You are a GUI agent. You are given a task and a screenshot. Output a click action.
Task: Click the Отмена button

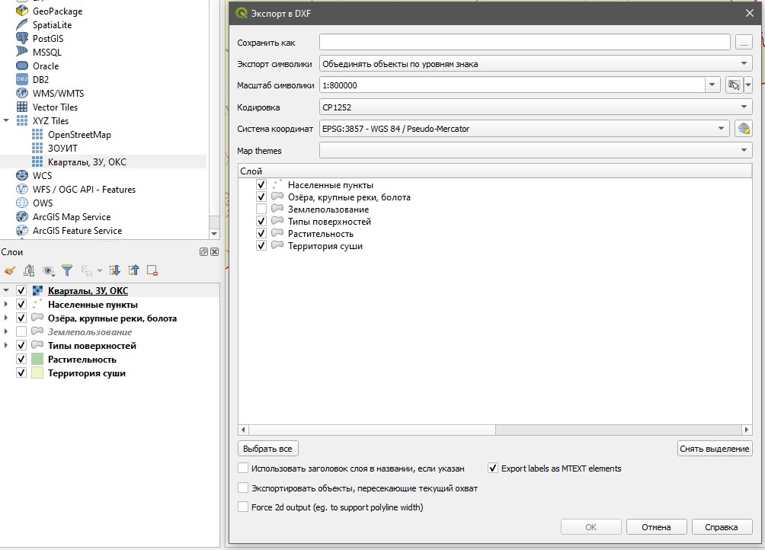(x=655, y=527)
